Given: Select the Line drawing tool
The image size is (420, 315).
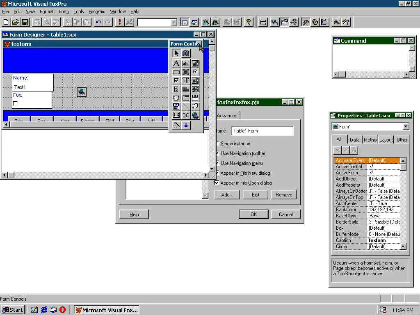Looking at the screenshot, I should click(x=186, y=107).
